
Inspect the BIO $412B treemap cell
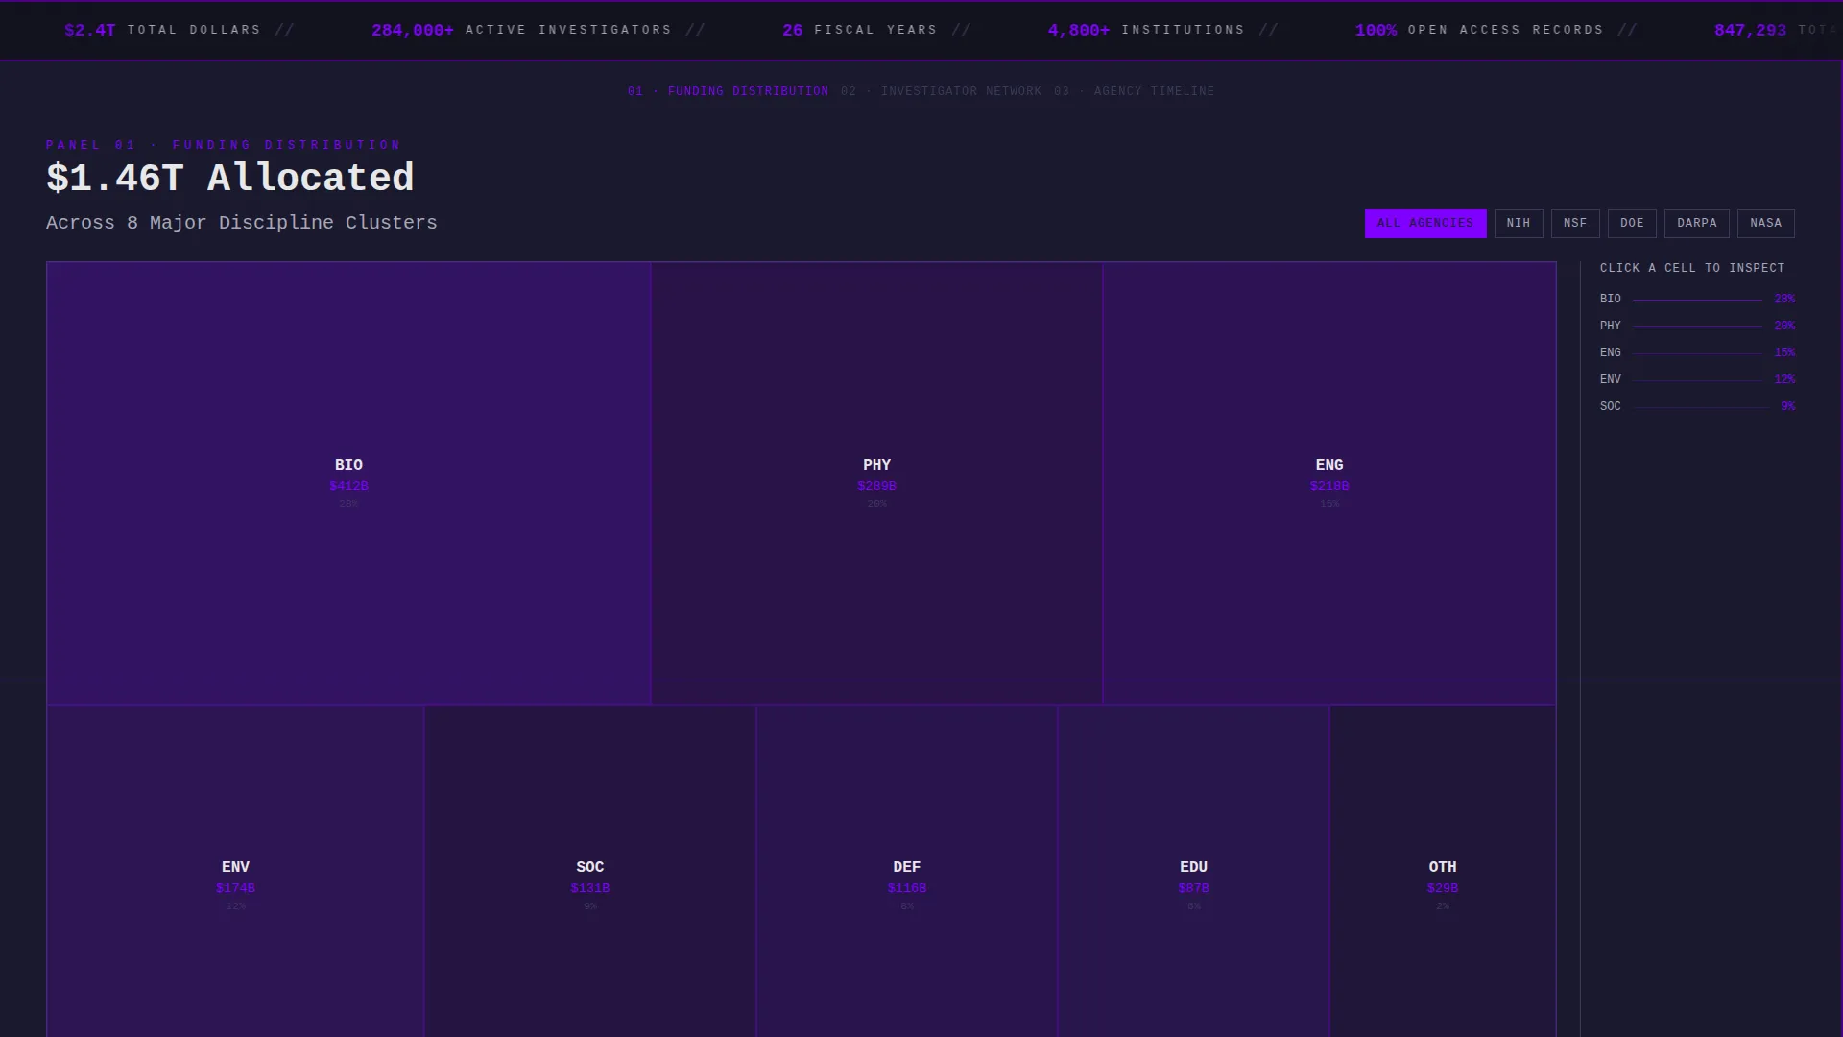pyautogui.click(x=348, y=483)
